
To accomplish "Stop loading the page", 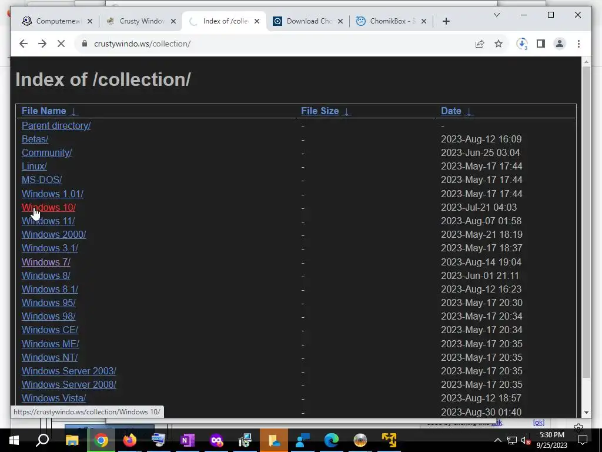I will pos(61,44).
